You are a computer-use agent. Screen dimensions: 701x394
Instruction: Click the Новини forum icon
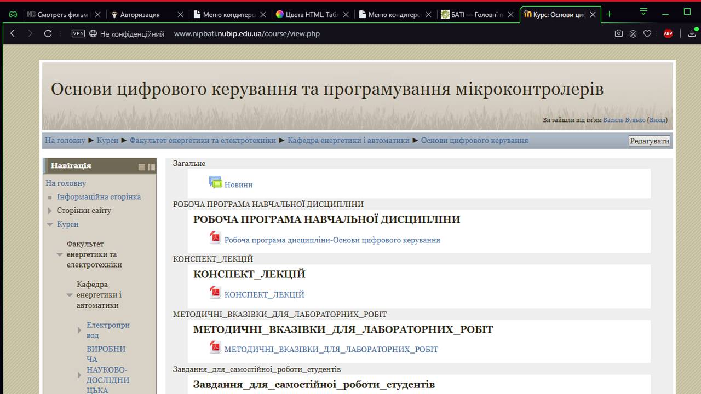click(215, 182)
